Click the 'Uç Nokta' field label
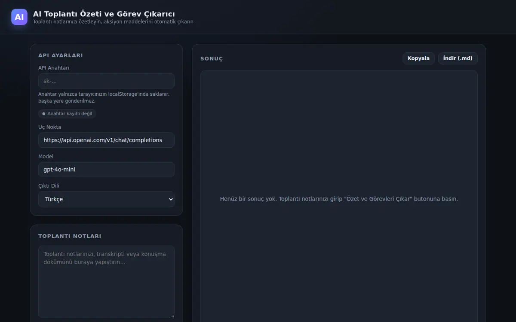The image size is (516, 322). click(x=49, y=127)
